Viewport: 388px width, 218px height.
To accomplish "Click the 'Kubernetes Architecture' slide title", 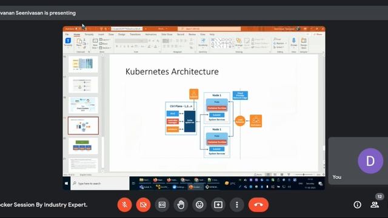I will click(x=172, y=71).
